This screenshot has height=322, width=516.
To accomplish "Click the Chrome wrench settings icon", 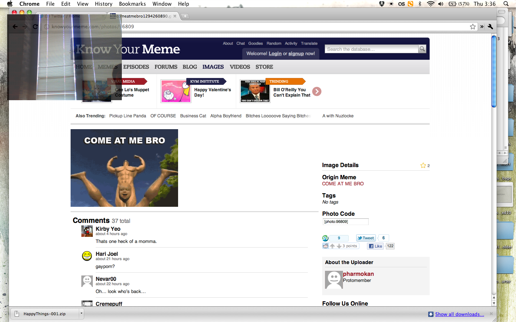I will [x=491, y=26].
